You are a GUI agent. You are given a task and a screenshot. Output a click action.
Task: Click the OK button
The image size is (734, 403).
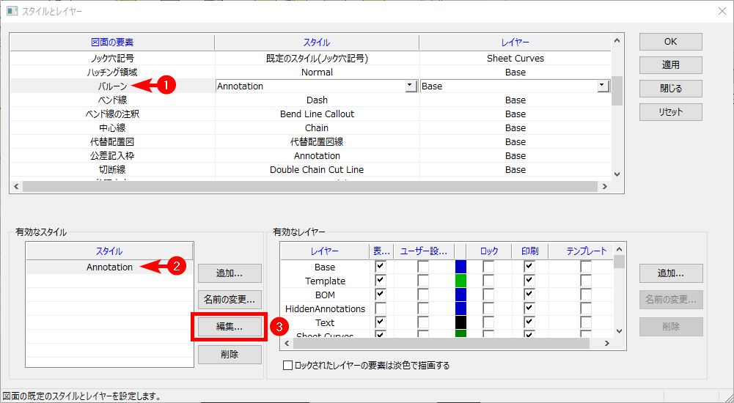point(670,42)
